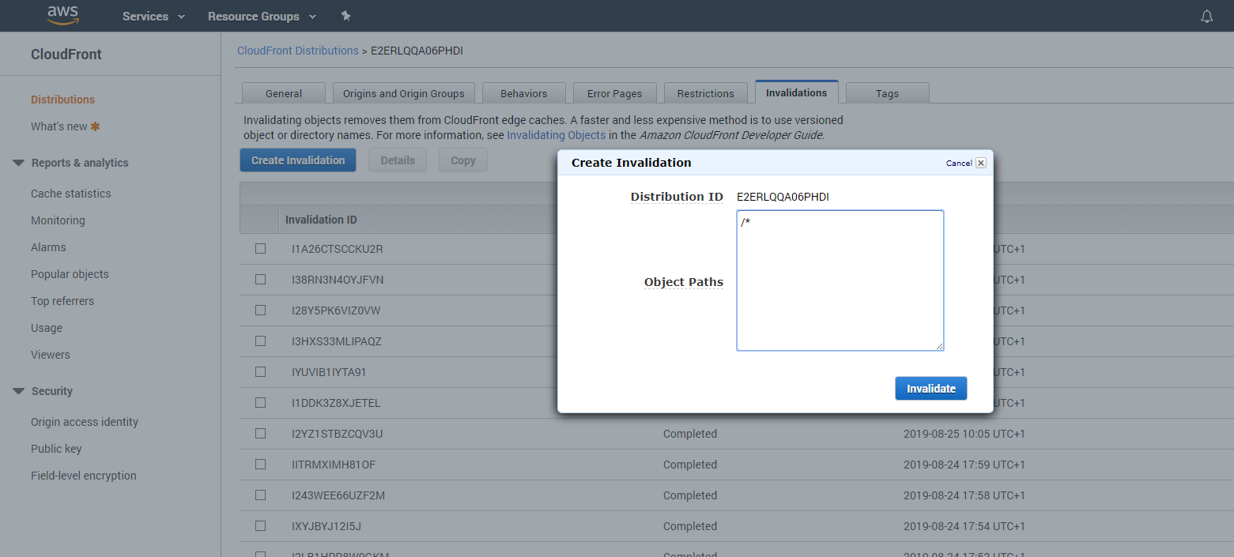Check the box for I3HXS33MLIPAQZ
The image size is (1234, 557).
[x=260, y=341]
